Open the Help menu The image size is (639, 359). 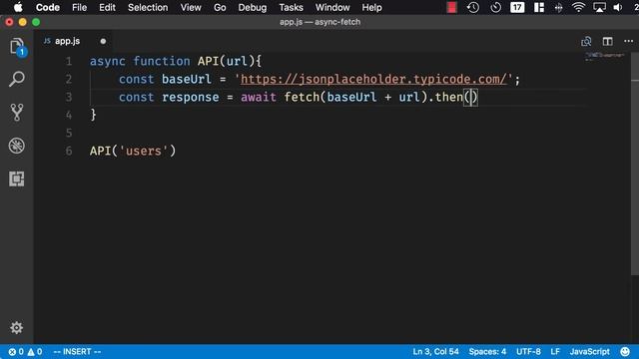[x=371, y=7]
